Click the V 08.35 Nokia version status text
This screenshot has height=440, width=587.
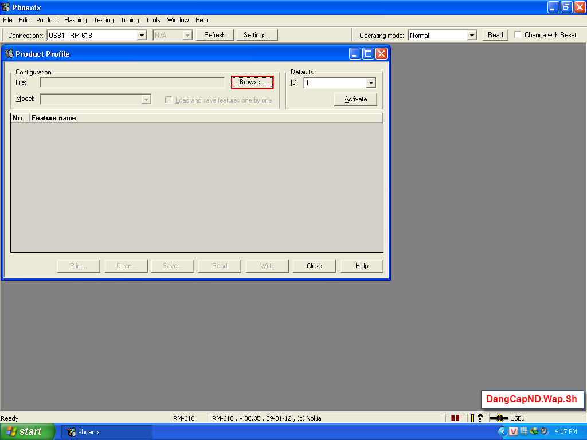click(267, 418)
